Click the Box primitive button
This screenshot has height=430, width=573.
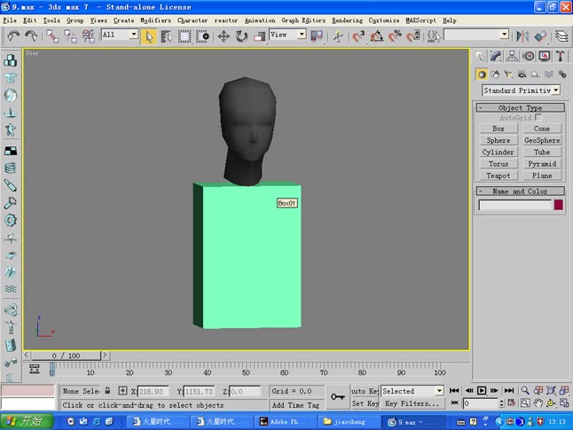(x=498, y=129)
